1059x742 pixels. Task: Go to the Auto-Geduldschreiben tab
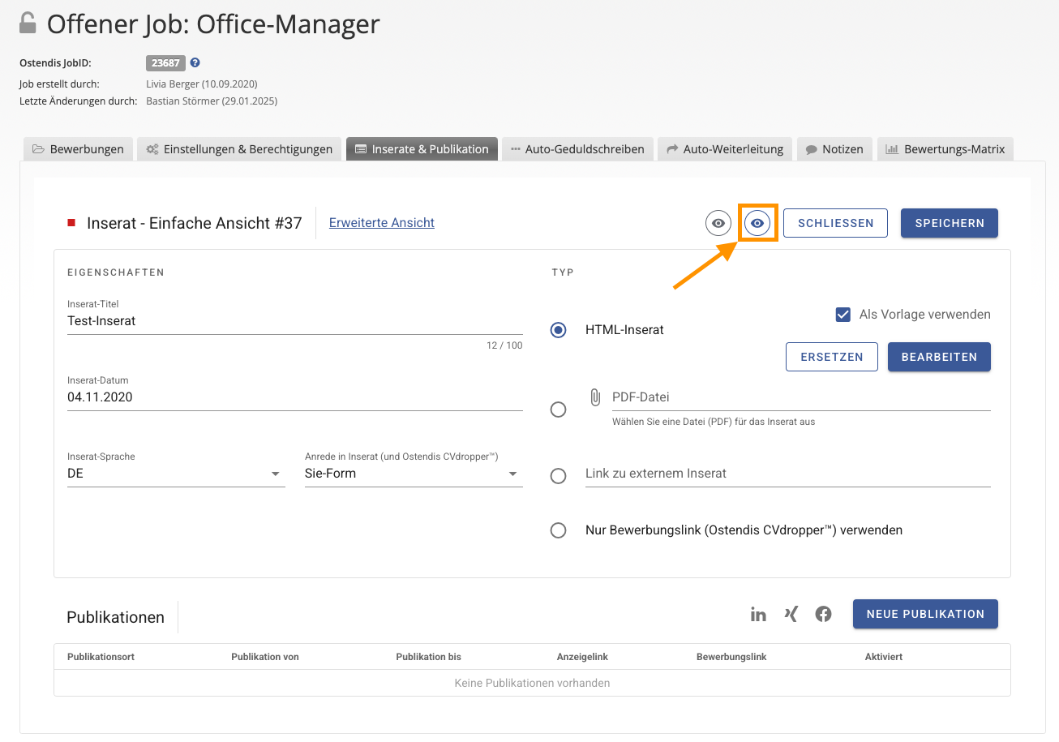click(x=577, y=149)
